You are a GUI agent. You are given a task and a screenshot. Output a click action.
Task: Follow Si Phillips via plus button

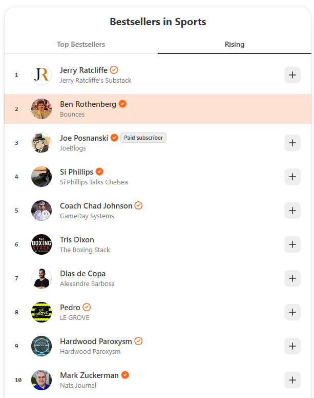tap(292, 177)
